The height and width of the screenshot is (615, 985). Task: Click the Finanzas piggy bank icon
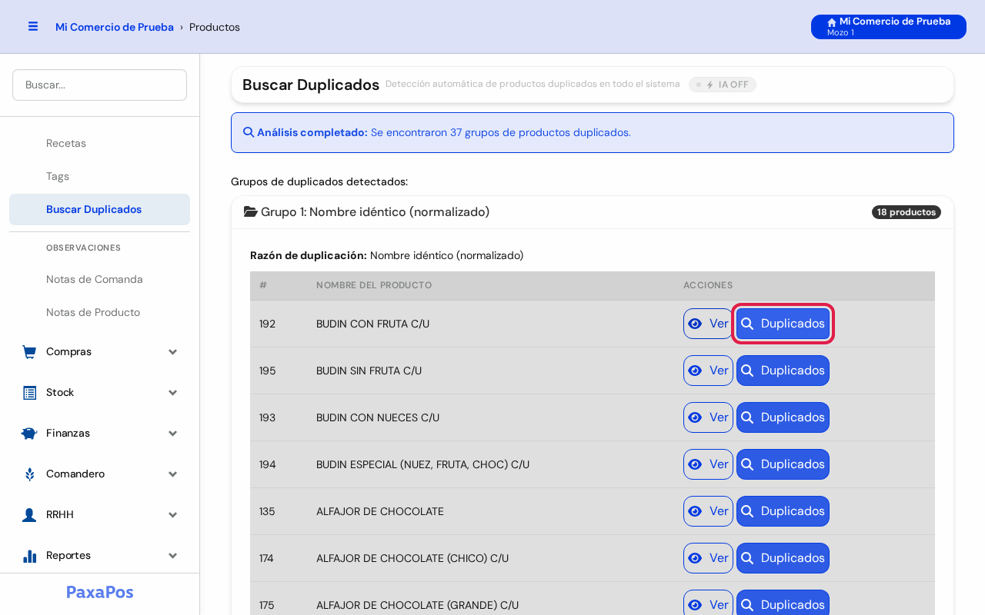click(x=29, y=434)
